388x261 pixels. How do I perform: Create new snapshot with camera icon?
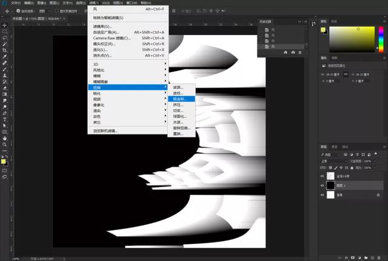[x=293, y=53]
